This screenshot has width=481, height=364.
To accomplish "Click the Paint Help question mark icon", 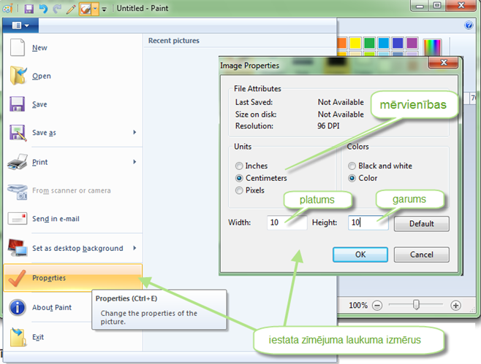I will tap(469, 26).
